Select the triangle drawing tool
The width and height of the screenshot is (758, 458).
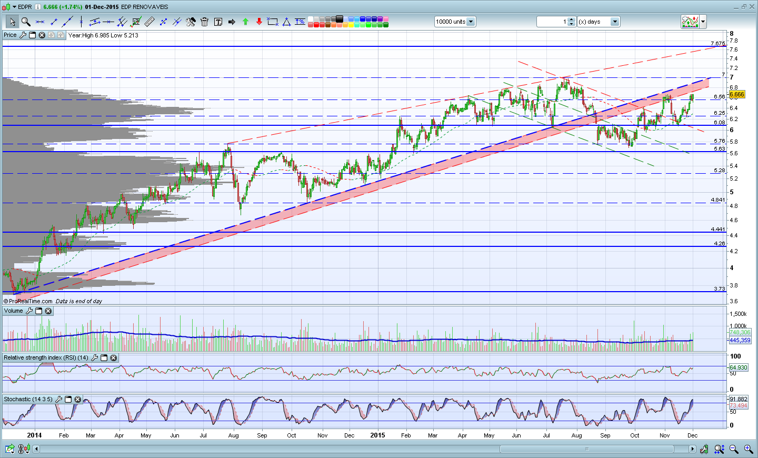pyautogui.click(x=286, y=22)
